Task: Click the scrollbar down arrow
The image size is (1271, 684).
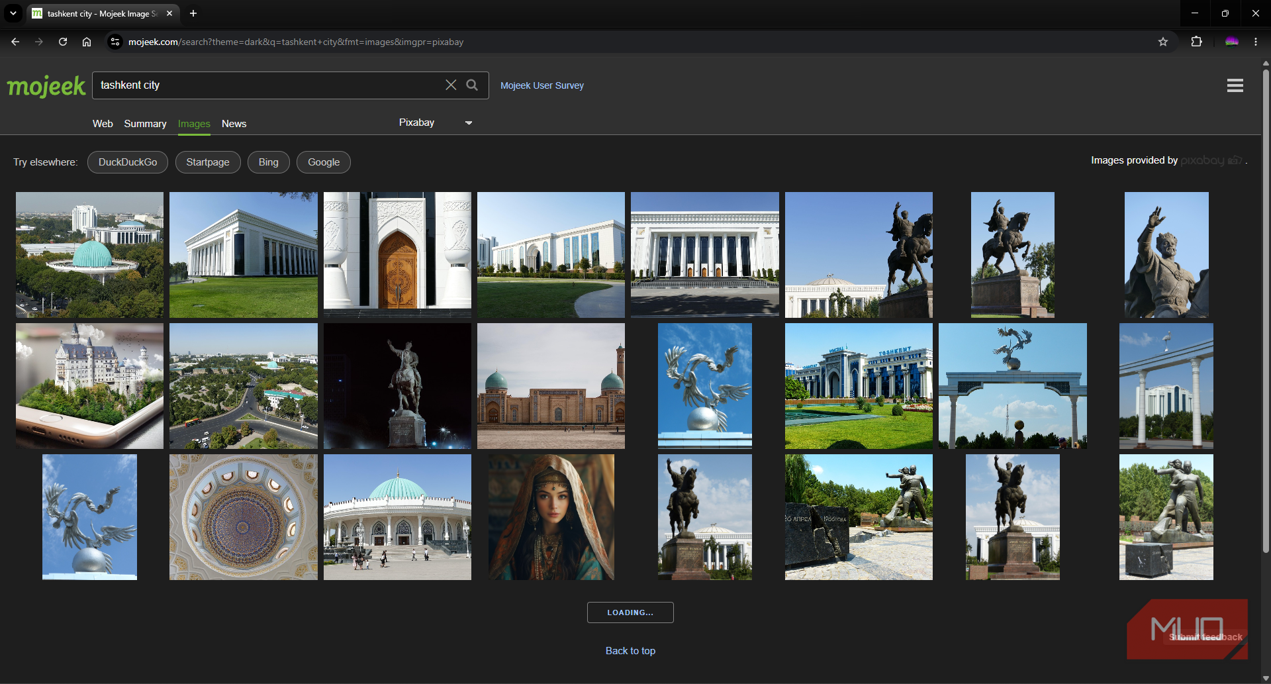Action: [x=1266, y=679]
